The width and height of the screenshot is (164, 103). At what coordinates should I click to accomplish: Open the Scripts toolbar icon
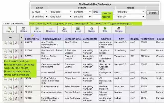point(119,29)
